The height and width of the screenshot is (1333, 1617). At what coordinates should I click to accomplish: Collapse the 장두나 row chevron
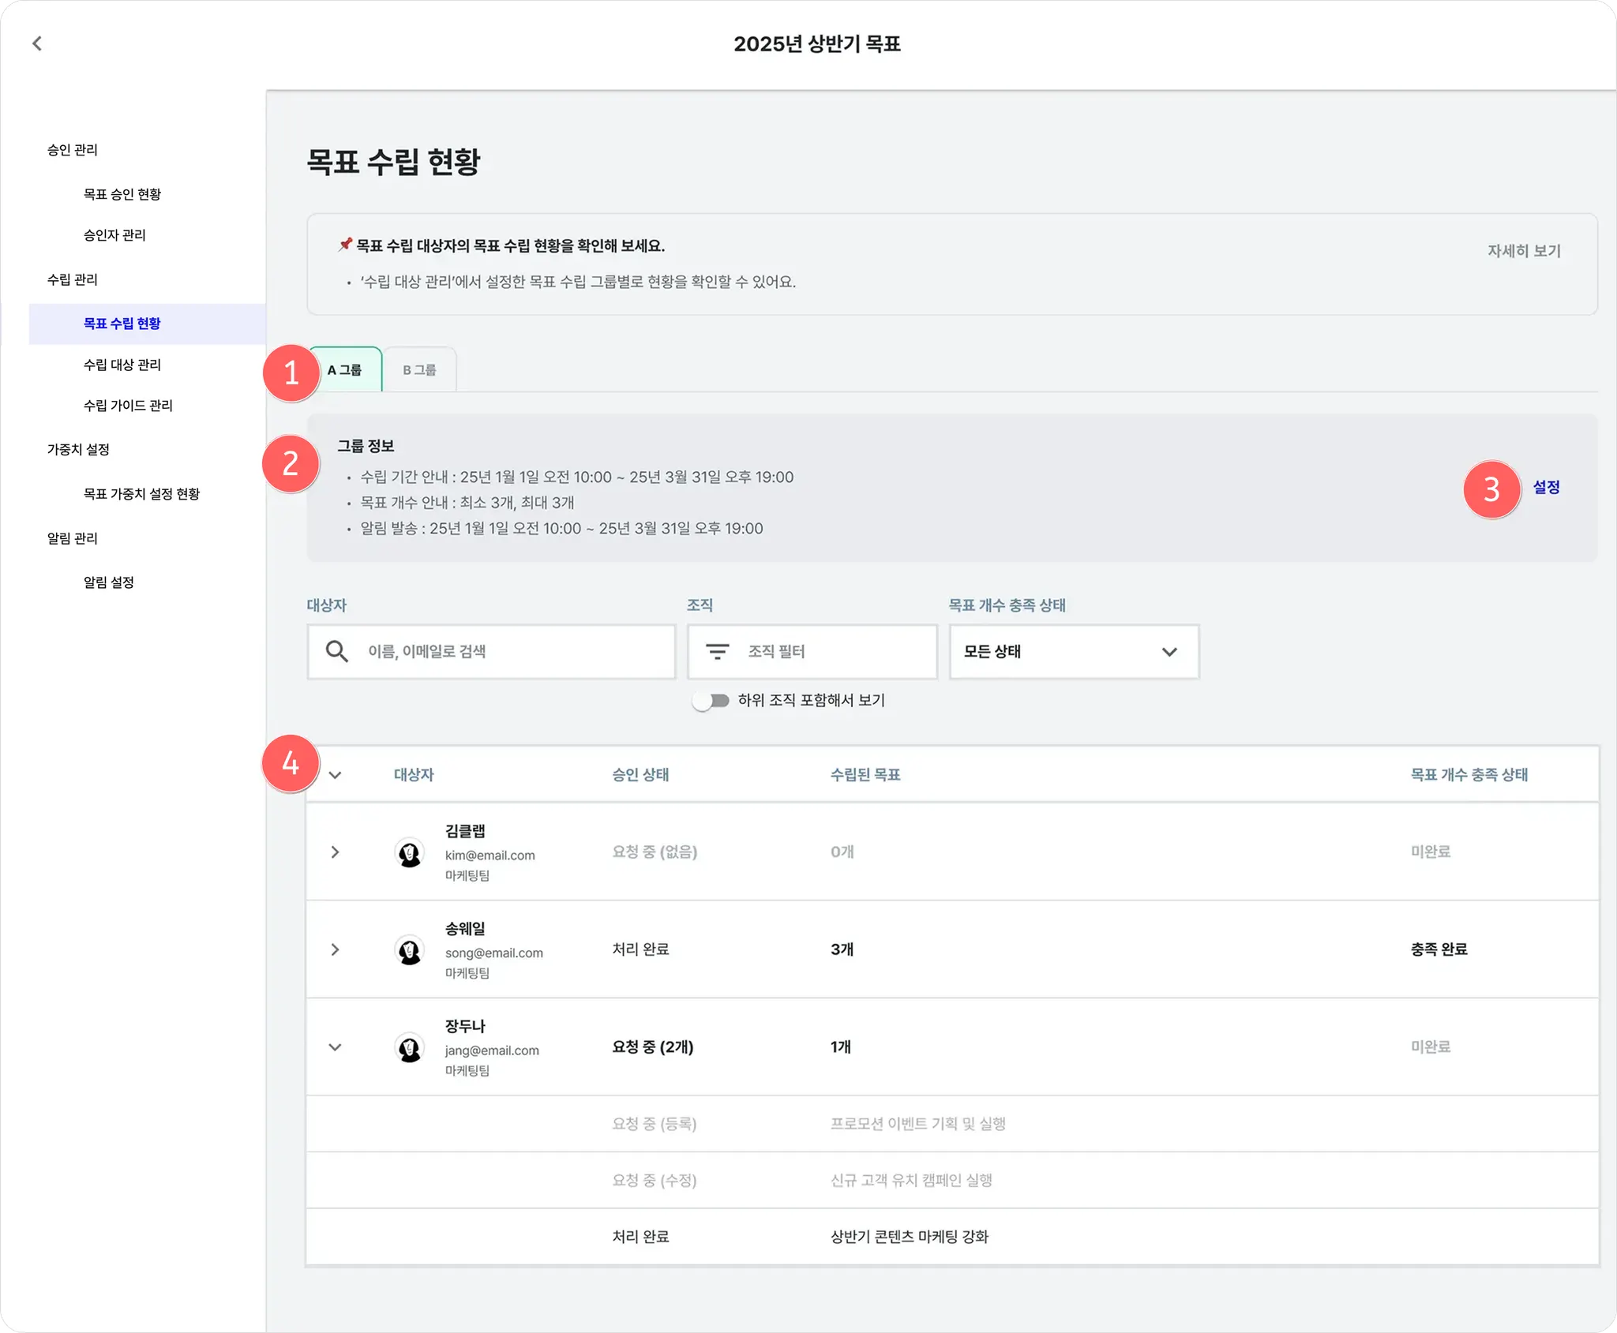coord(335,1047)
